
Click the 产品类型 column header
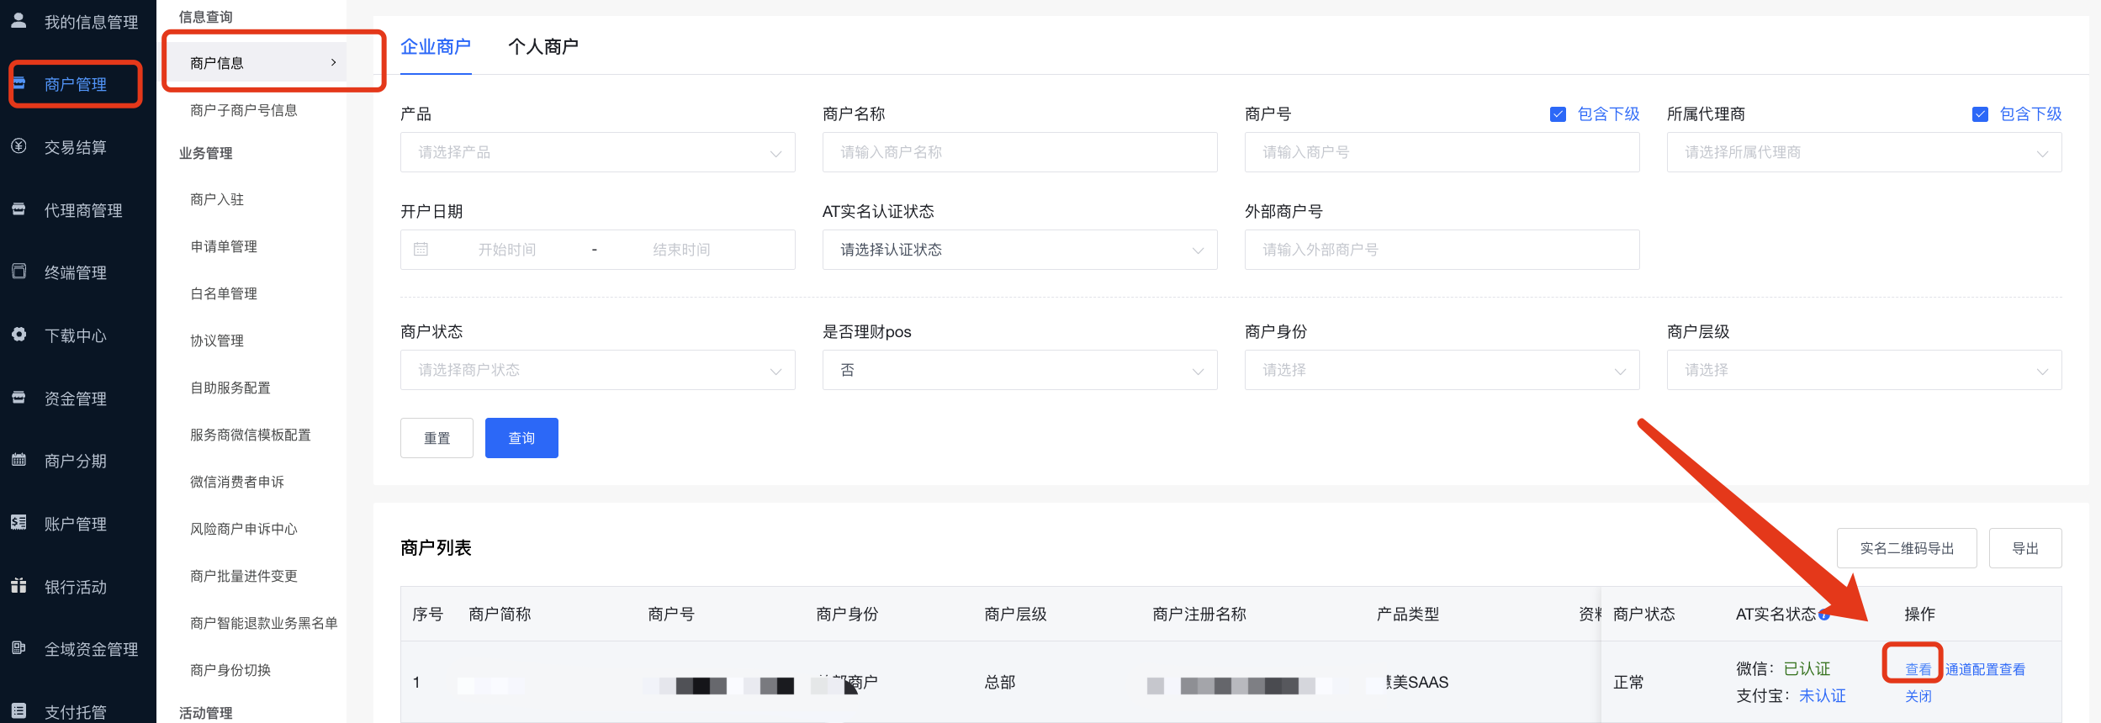point(1408,615)
